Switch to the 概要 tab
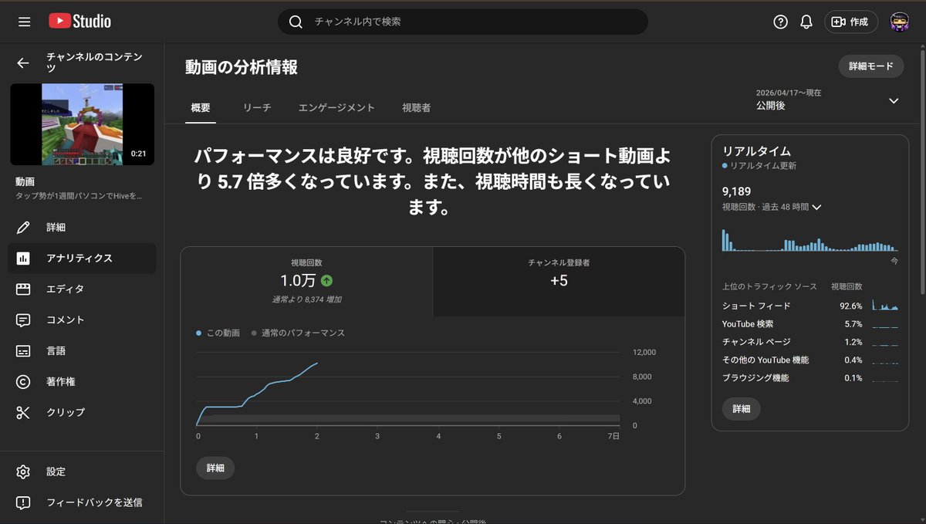The width and height of the screenshot is (926, 524). coord(201,108)
